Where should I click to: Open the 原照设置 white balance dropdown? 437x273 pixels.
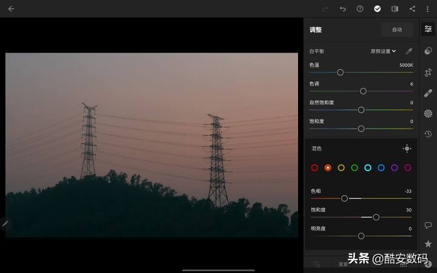pyautogui.click(x=383, y=51)
